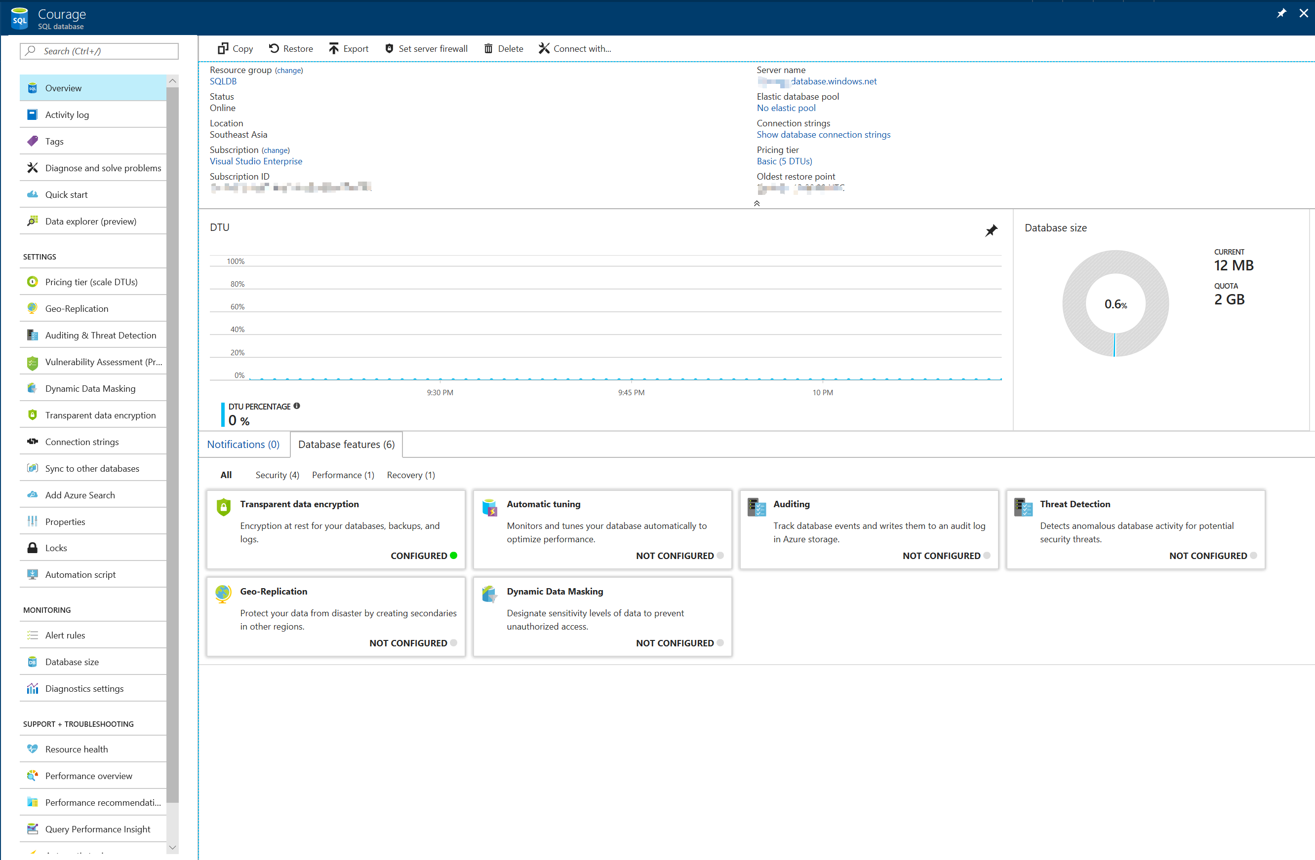Filter features by Security (4)
1315x860 pixels.
[x=278, y=475]
